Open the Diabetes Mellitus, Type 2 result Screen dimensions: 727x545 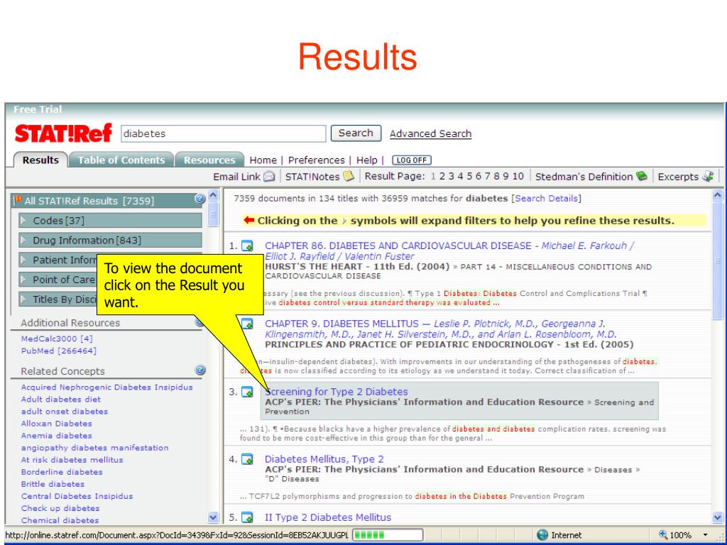[x=324, y=459]
